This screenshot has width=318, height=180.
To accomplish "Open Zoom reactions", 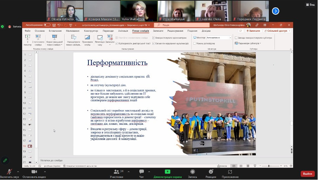I will (211, 172).
